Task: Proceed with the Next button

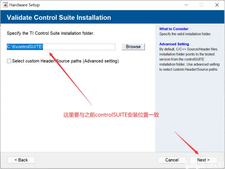Action: 204,160
